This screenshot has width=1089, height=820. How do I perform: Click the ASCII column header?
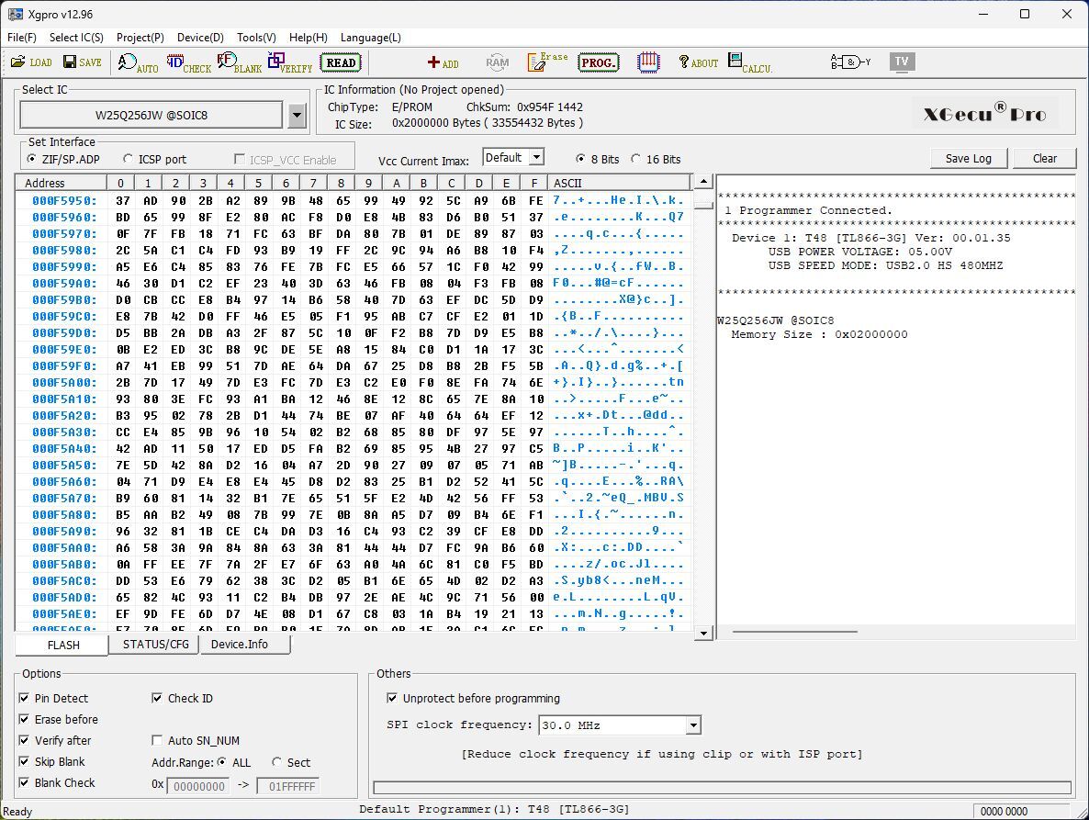(x=618, y=183)
